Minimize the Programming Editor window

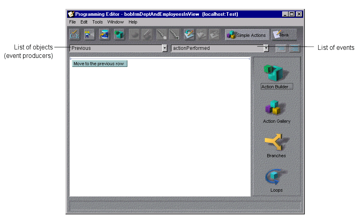point(285,14)
